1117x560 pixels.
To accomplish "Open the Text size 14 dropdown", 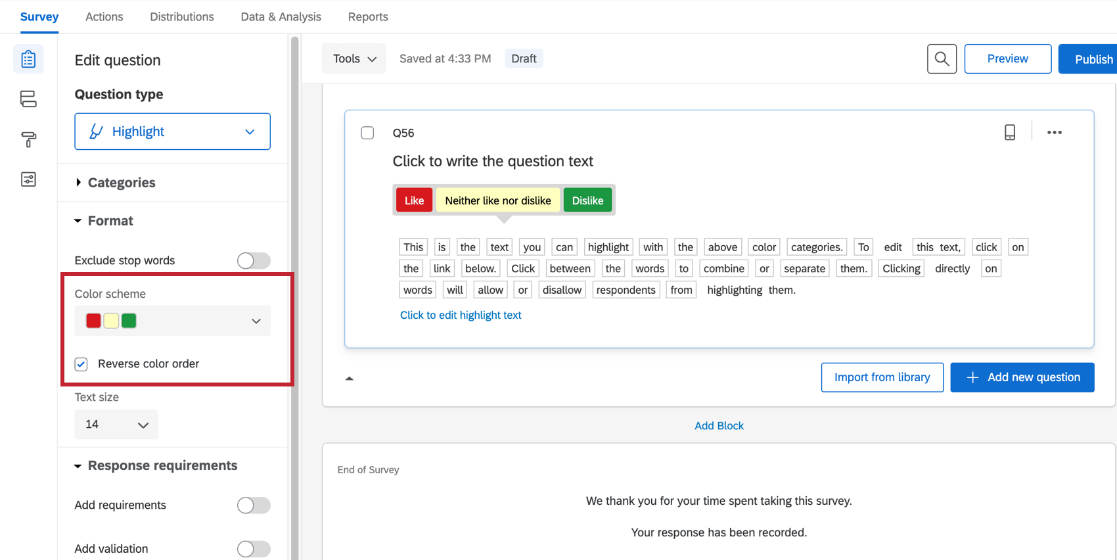I will pyautogui.click(x=116, y=425).
